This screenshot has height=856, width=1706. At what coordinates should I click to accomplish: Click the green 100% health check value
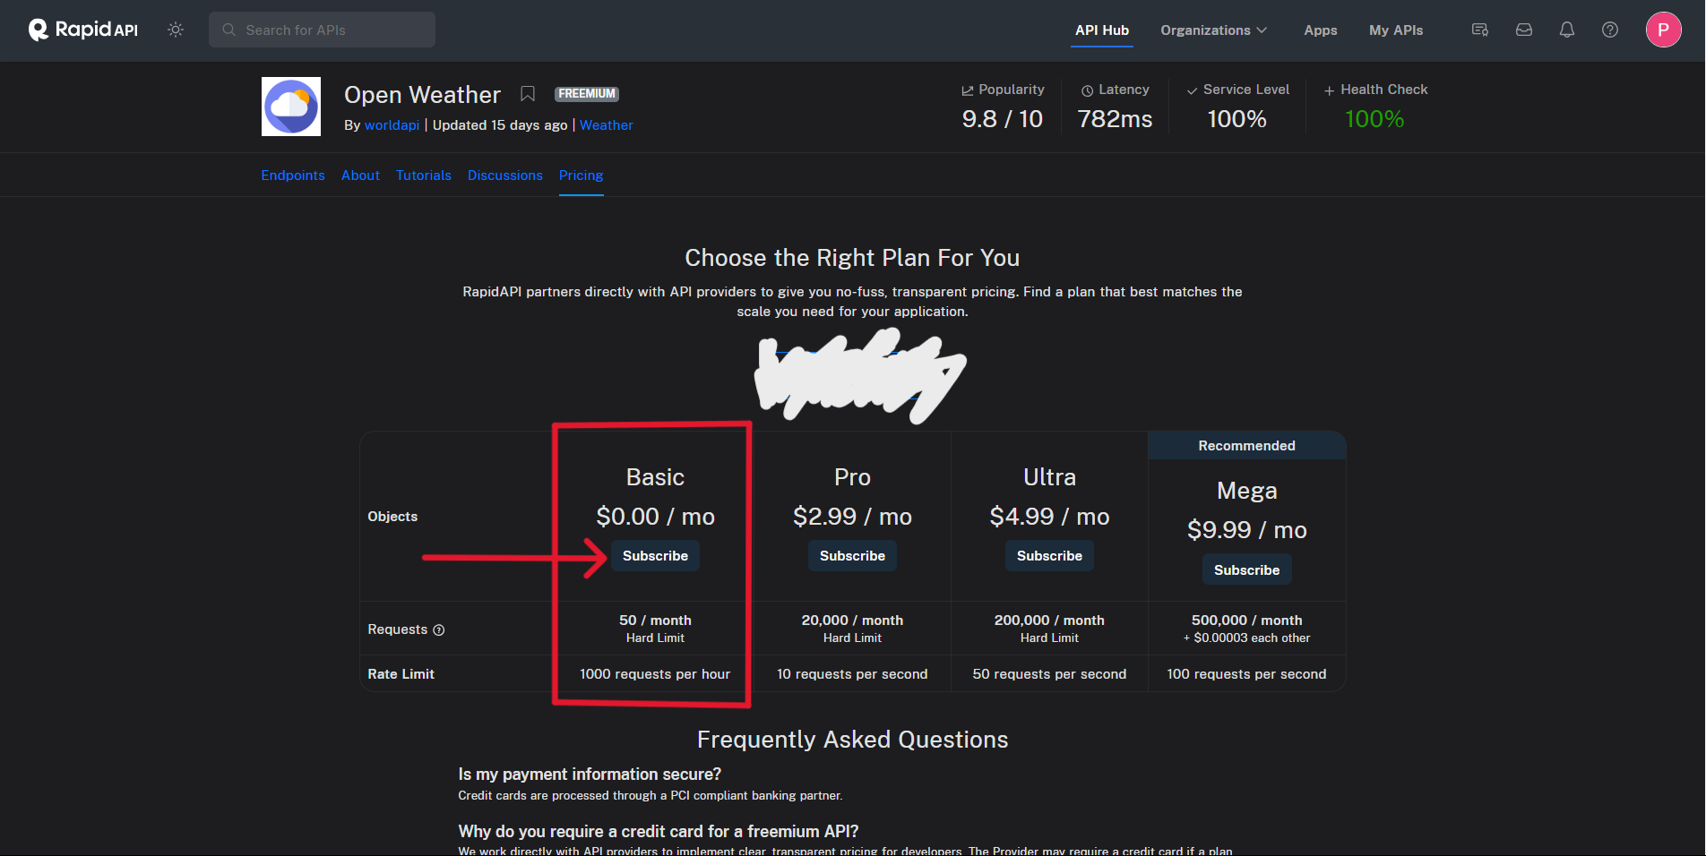click(x=1374, y=119)
